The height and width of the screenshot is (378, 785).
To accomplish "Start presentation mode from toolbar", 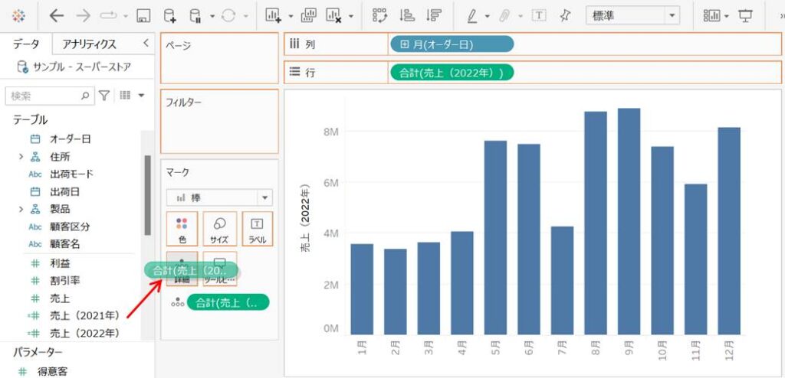I will pyautogui.click(x=746, y=16).
